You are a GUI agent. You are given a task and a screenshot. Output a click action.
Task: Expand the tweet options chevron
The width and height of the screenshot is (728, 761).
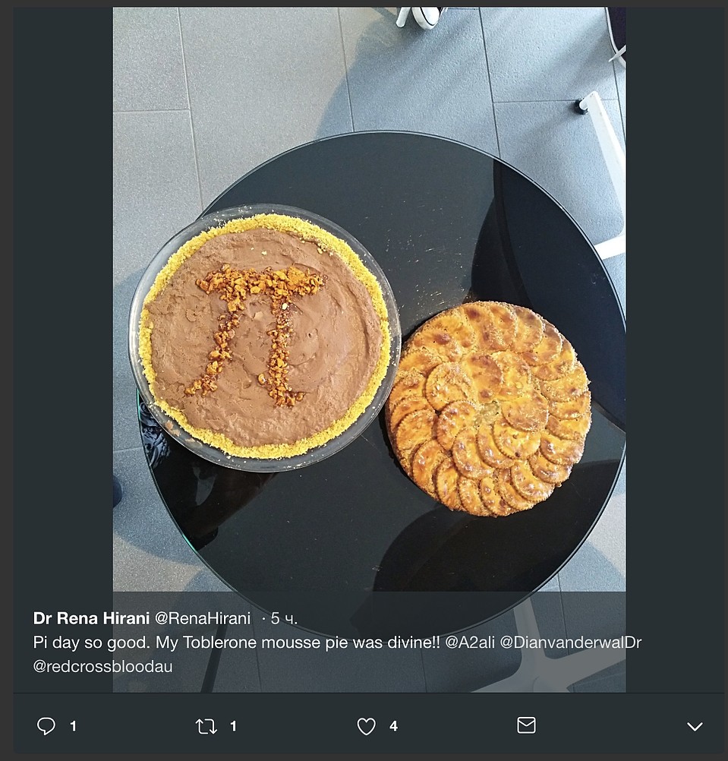[695, 727]
